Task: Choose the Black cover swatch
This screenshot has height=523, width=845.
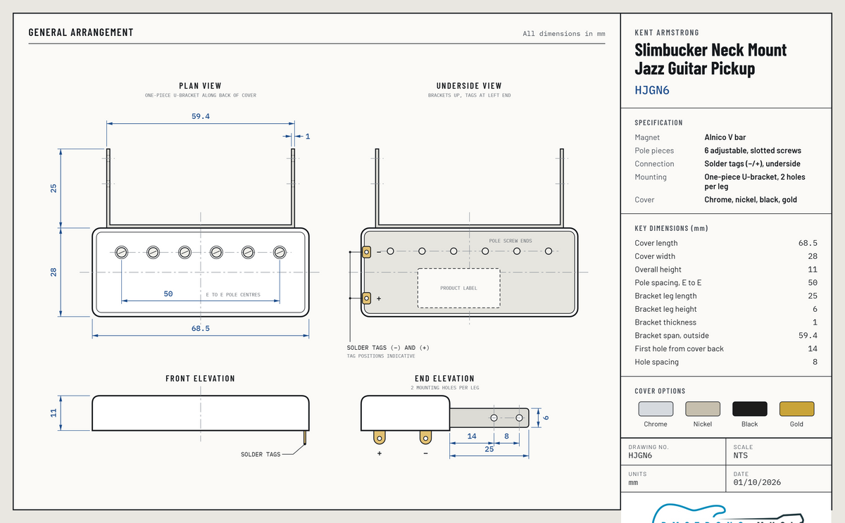Action: pyautogui.click(x=750, y=409)
